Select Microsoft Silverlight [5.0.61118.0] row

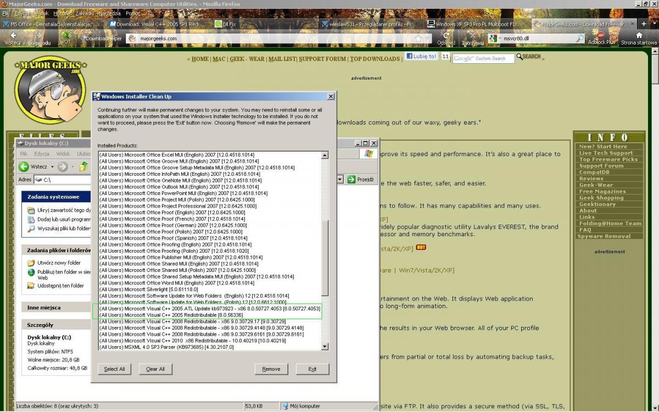coord(209,289)
